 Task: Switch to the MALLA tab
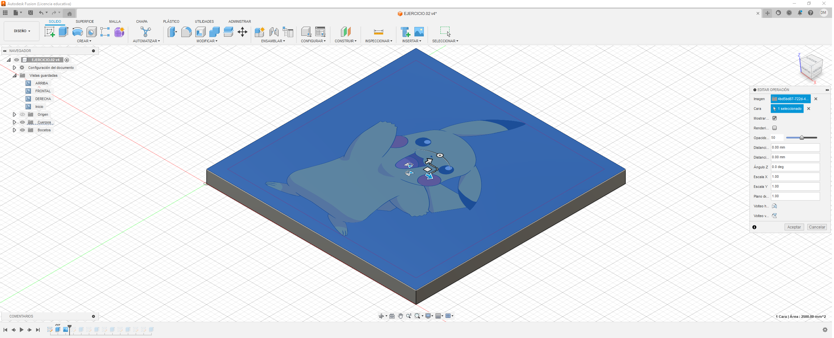click(x=115, y=21)
